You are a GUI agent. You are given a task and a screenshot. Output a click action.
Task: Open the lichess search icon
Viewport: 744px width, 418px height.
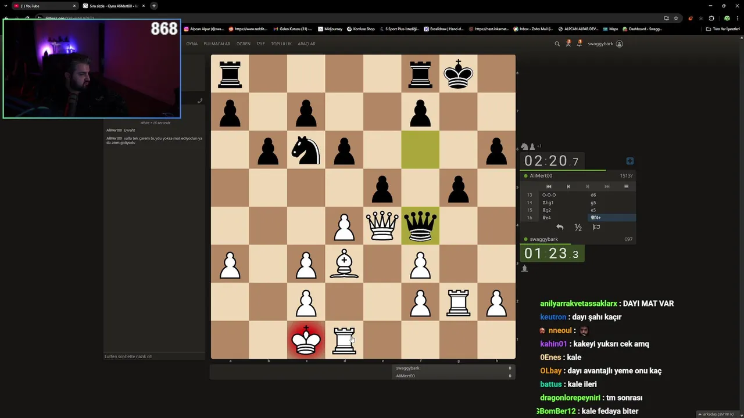tap(557, 44)
